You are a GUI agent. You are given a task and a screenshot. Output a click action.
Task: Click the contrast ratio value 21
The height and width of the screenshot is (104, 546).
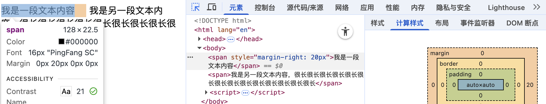coord(80,91)
